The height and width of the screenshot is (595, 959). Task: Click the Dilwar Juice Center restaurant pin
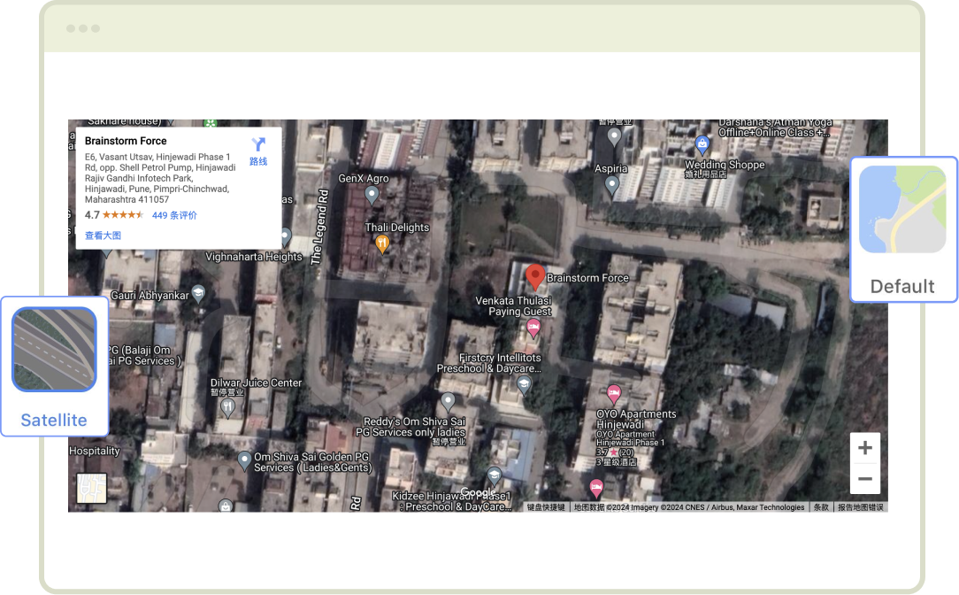pyautogui.click(x=227, y=407)
